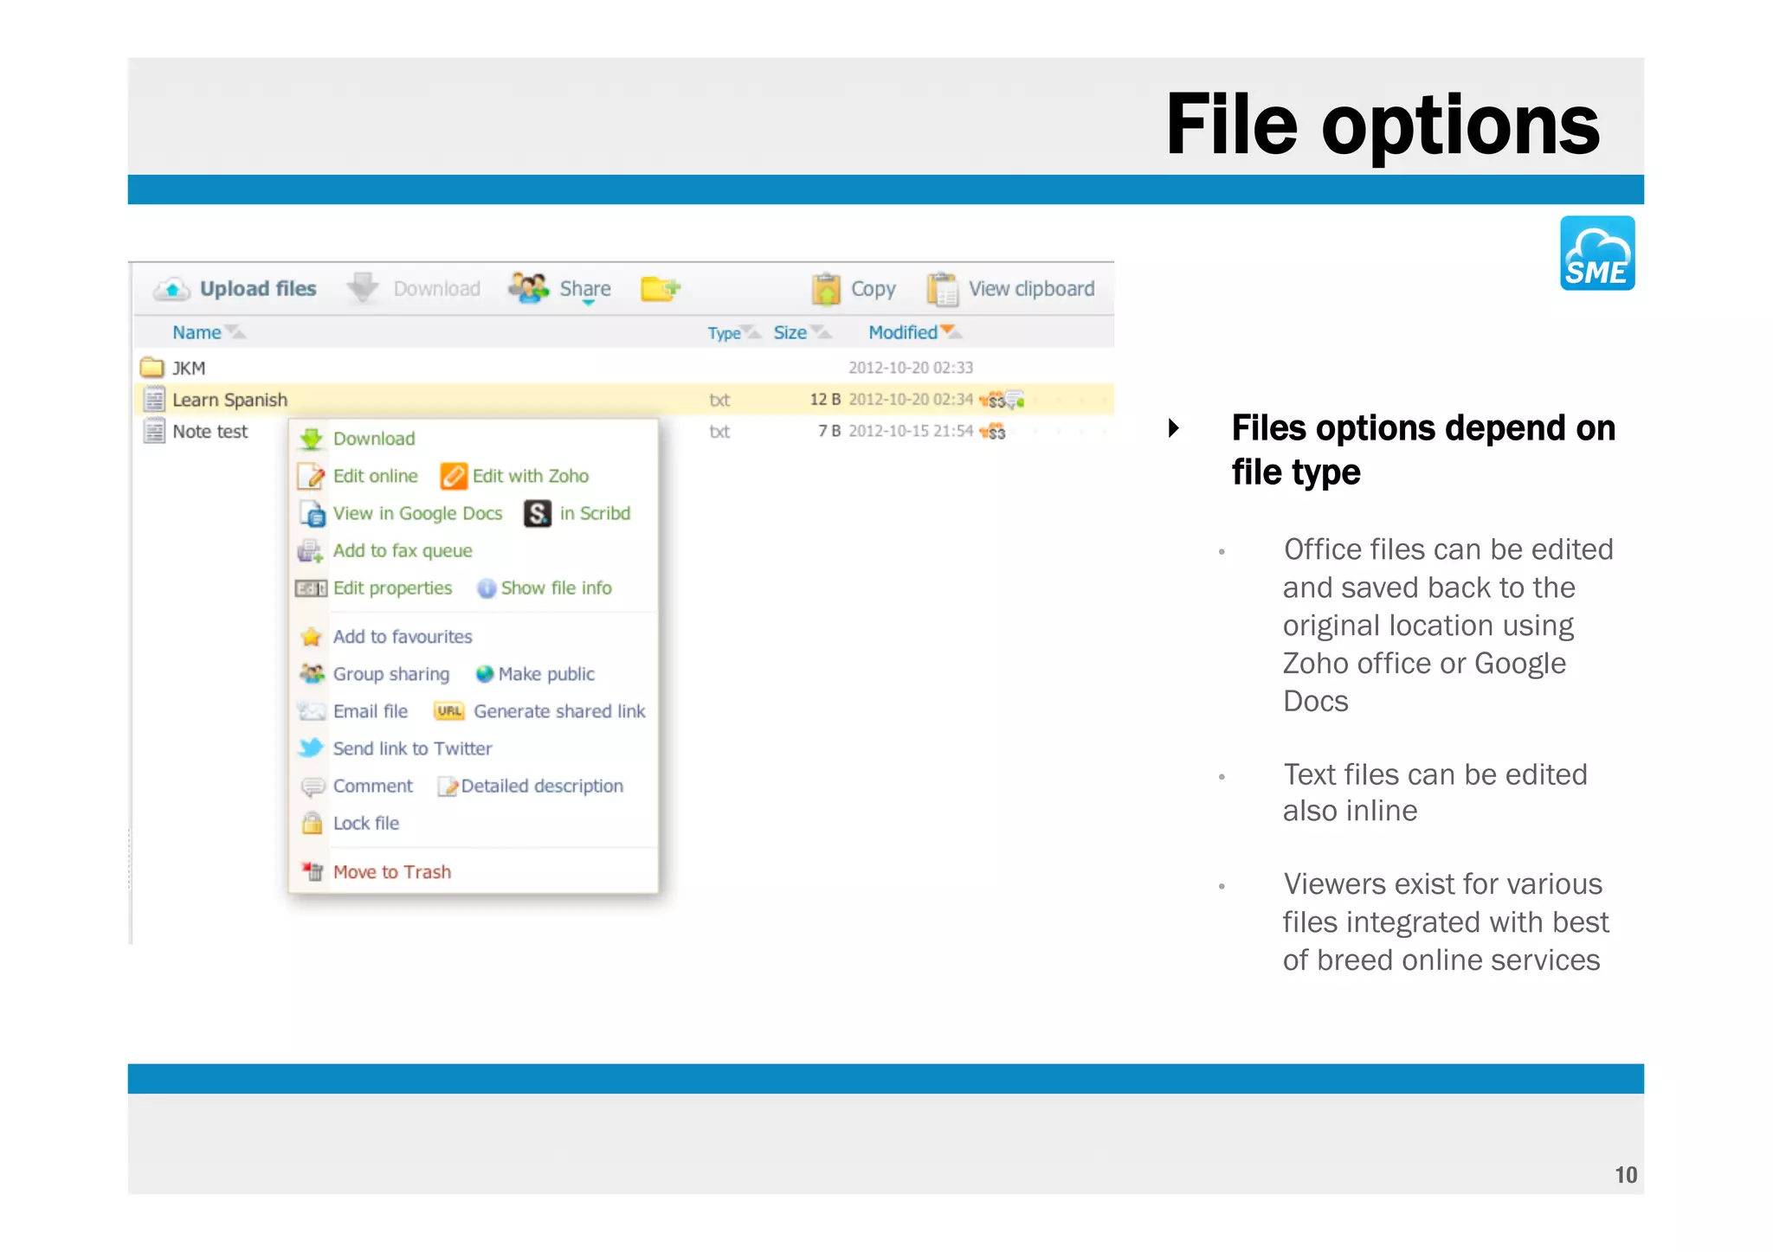Select Comment menu entry
This screenshot has width=1773, height=1252.
tap(373, 786)
